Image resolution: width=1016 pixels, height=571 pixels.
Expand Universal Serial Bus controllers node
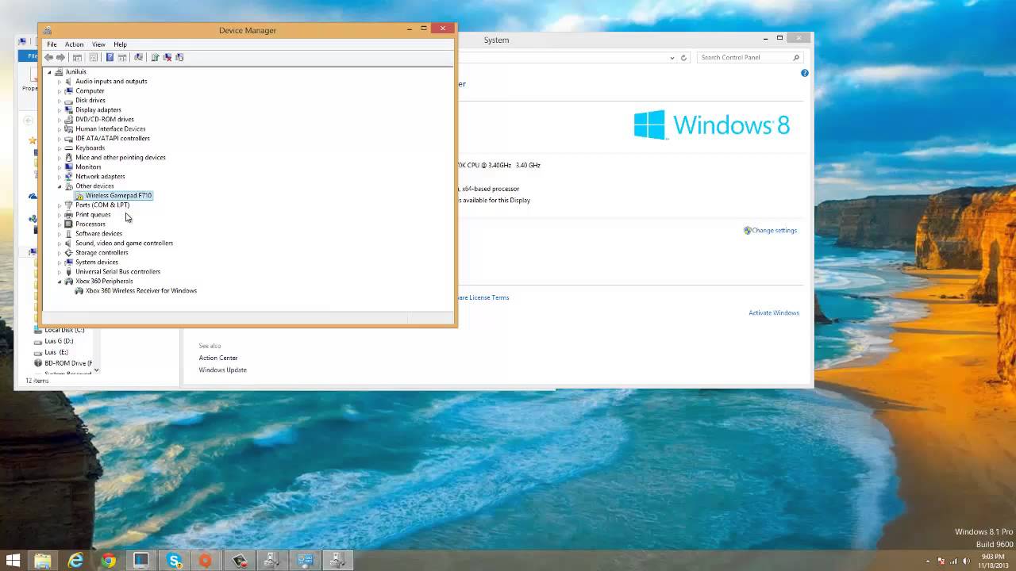[59, 272]
